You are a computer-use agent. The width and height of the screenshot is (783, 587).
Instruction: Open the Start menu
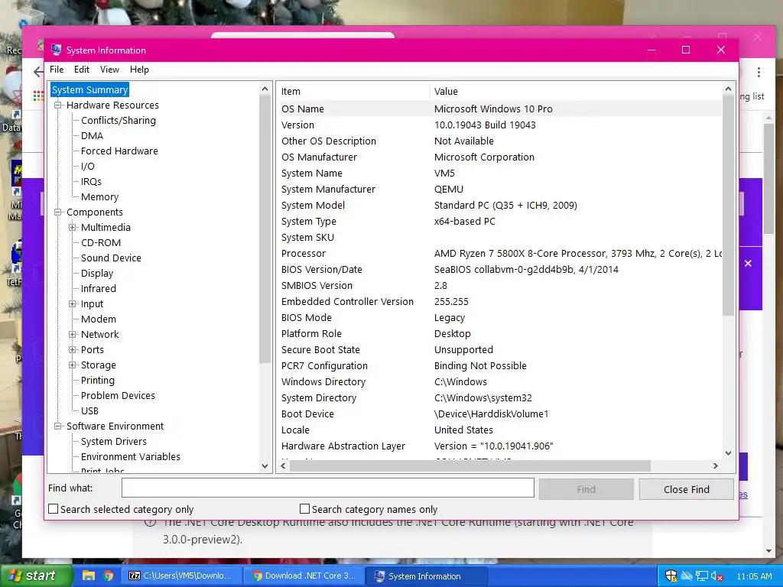point(36,576)
